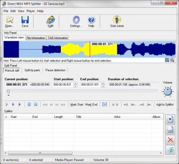Click the Save floppy disk icon
Screen dimensions: 179x164
(25, 22)
